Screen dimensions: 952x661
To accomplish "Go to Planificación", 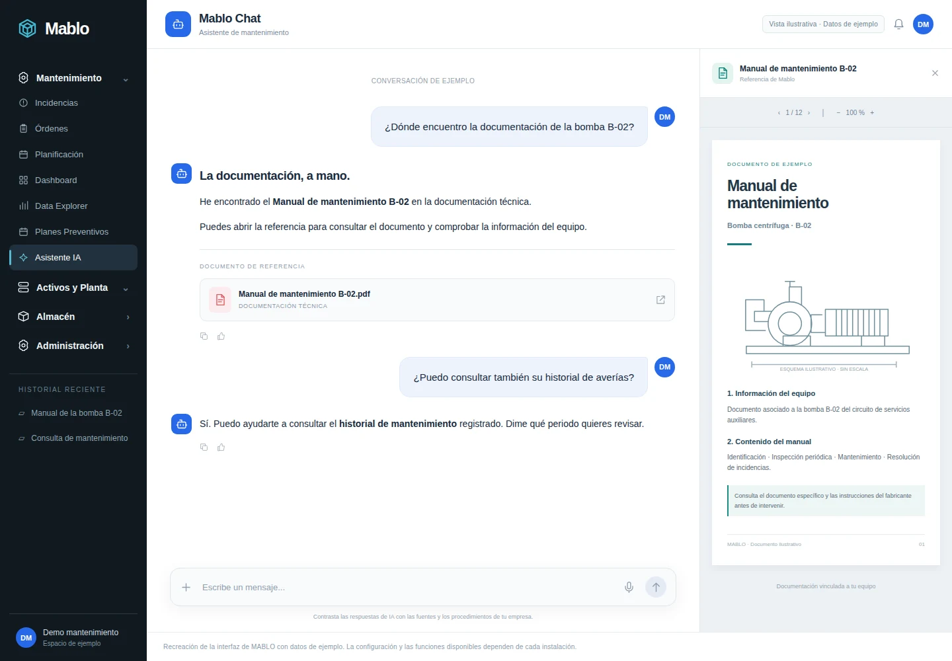I will pyautogui.click(x=73, y=155).
